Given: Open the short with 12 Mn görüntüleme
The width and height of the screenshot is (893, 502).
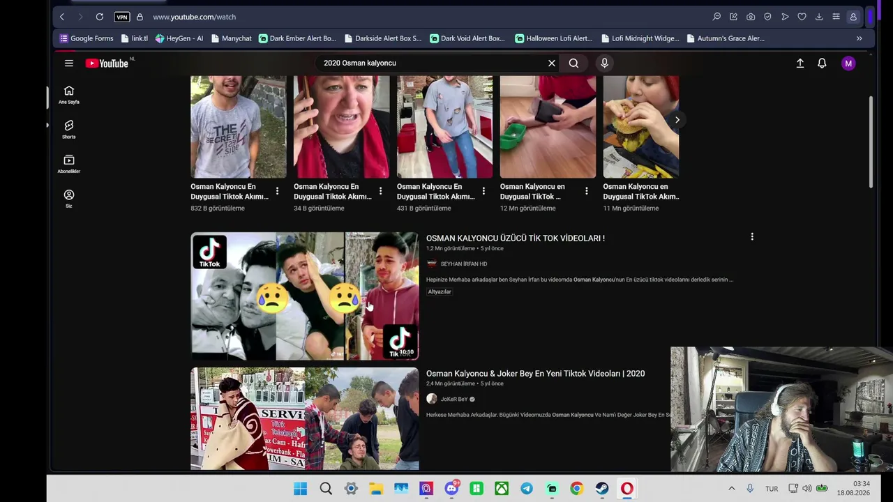Looking at the screenshot, I should point(548,127).
